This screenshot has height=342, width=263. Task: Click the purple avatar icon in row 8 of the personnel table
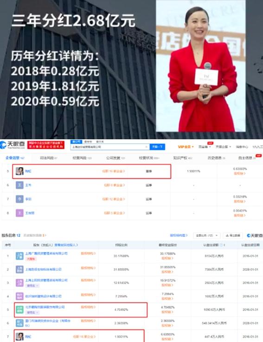click(19, 213)
